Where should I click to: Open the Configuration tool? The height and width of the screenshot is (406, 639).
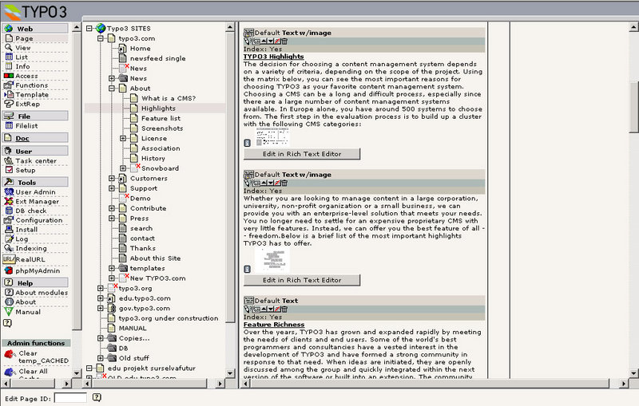tap(38, 220)
